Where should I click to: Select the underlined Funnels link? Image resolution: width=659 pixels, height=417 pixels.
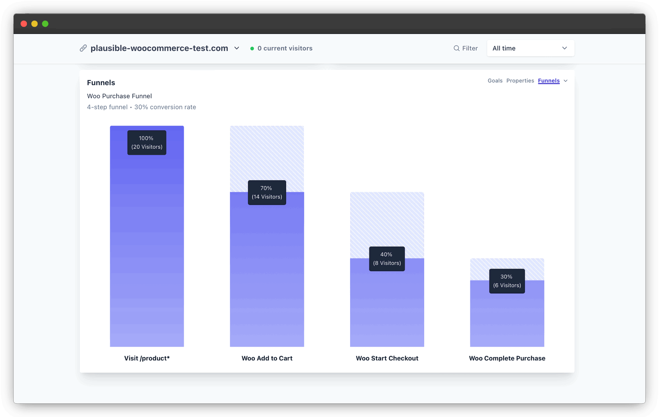[x=549, y=81]
